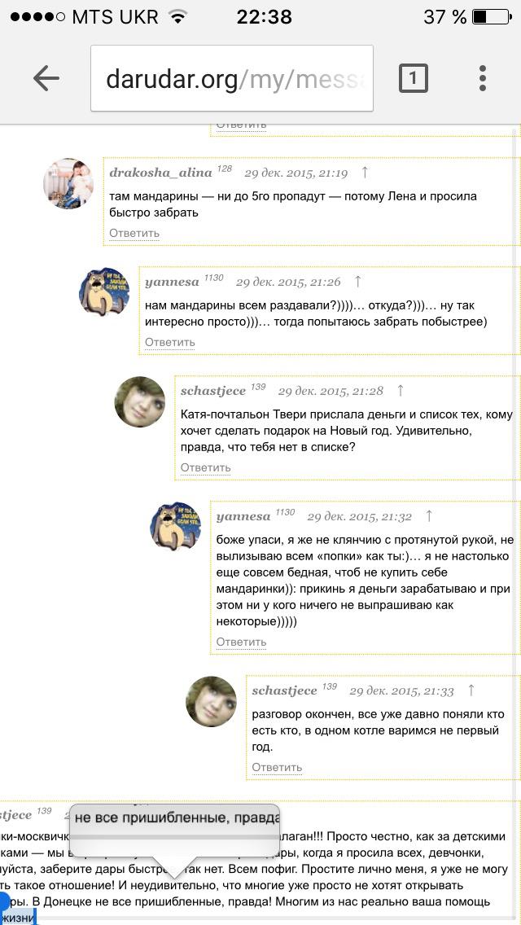Click up arrow beside yannesa's 21:26 comment
This screenshot has height=925, width=521.
coord(357,282)
